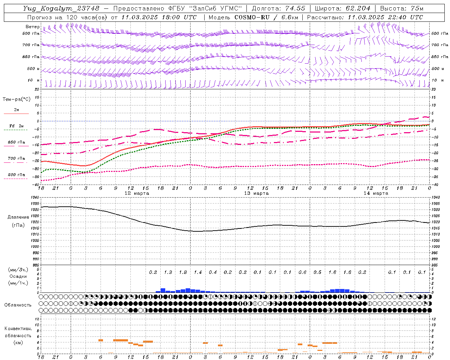Click the 'Ветер' wind panel label
This screenshot has height=360, width=450.
tap(32, 27)
